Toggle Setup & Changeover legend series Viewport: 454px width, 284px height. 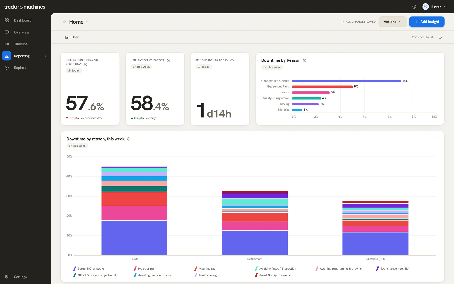pyautogui.click(x=89, y=269)
